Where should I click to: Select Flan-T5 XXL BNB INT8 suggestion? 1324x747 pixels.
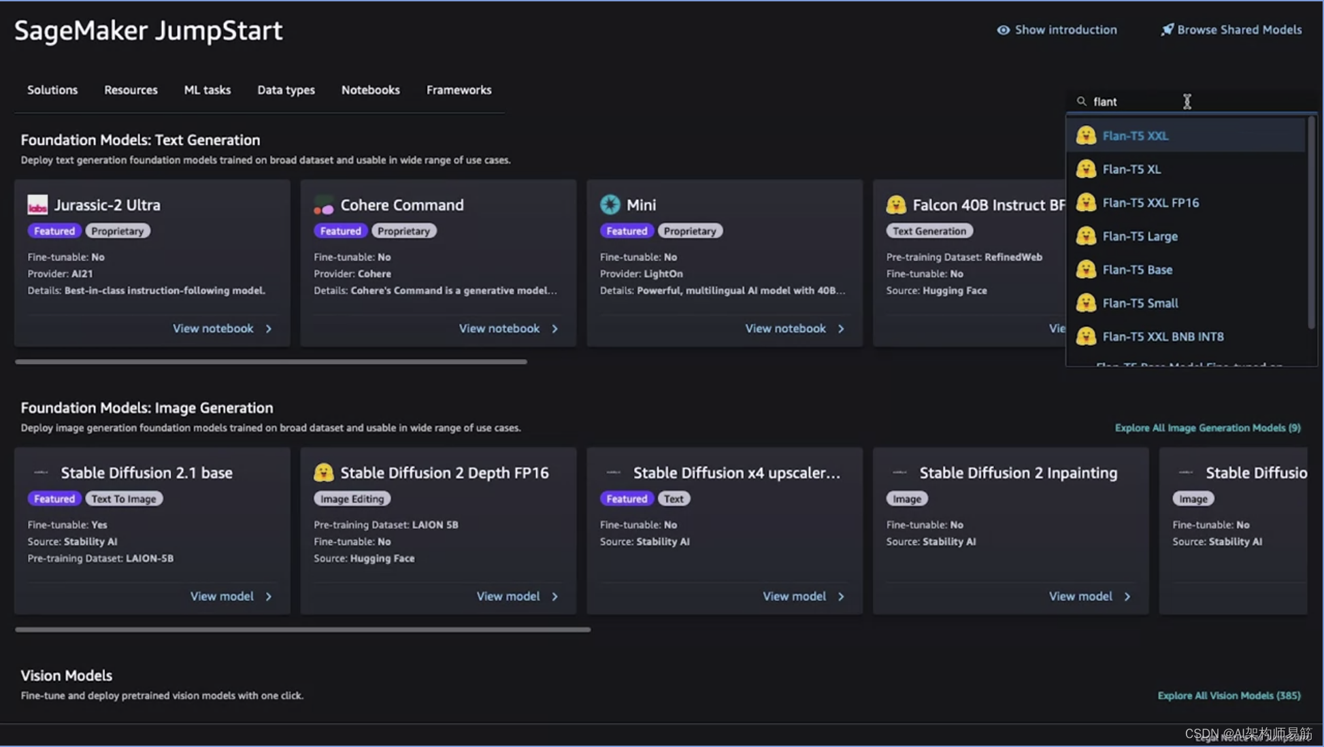click(x=1187, y=336)
